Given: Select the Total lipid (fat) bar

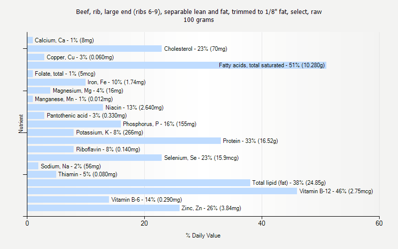Looking at the screenshot, I should coord(138,183).
